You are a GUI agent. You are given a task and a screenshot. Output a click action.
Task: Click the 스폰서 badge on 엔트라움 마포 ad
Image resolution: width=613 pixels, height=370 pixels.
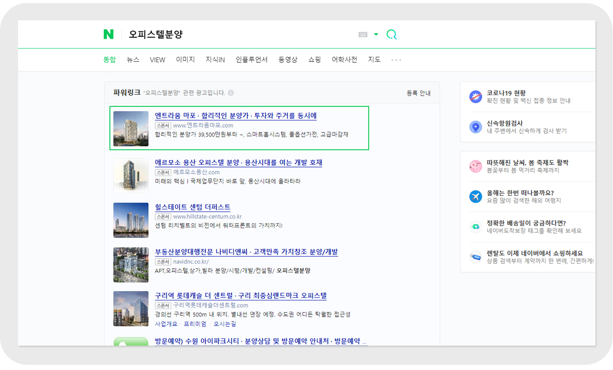click(x=163, y=125)
